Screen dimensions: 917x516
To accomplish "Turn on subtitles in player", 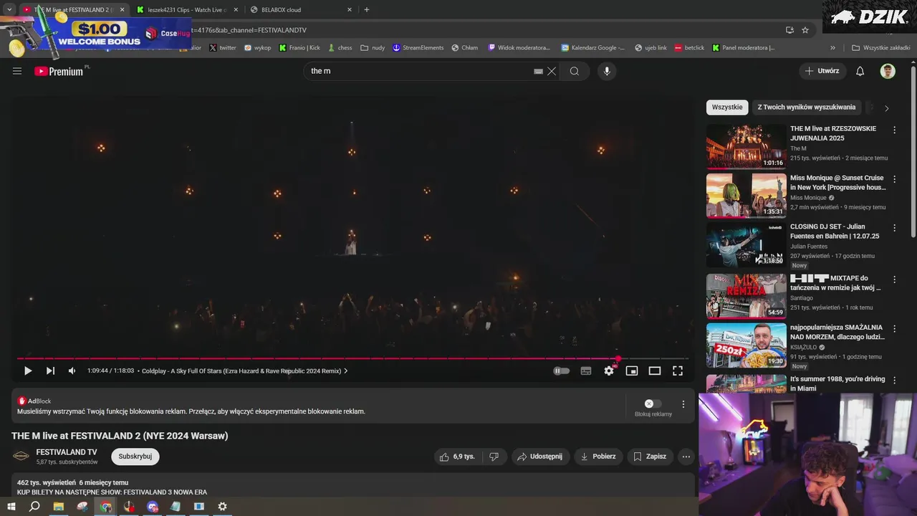I will (586, 371).
